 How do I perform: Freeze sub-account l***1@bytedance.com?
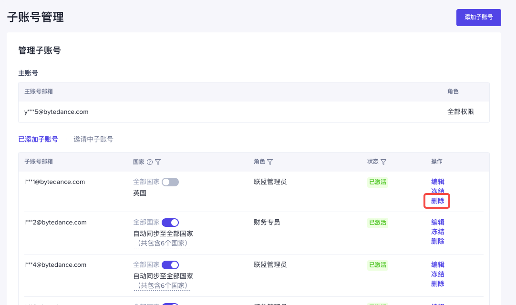(x=437, y=191)
